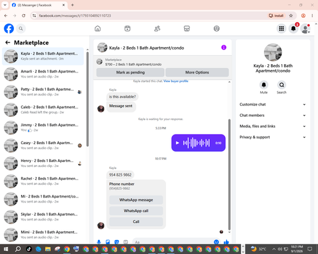318x254 pixels.
Task: Click the WhatsApp call button
Action: coord(136,211)
